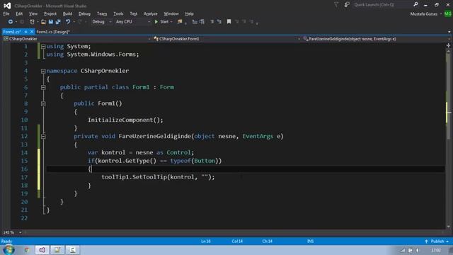The image size is (453, 255).
Task: Open the CSharpOrnekler project navigation dropdown
Action: [x=77, y=39]
